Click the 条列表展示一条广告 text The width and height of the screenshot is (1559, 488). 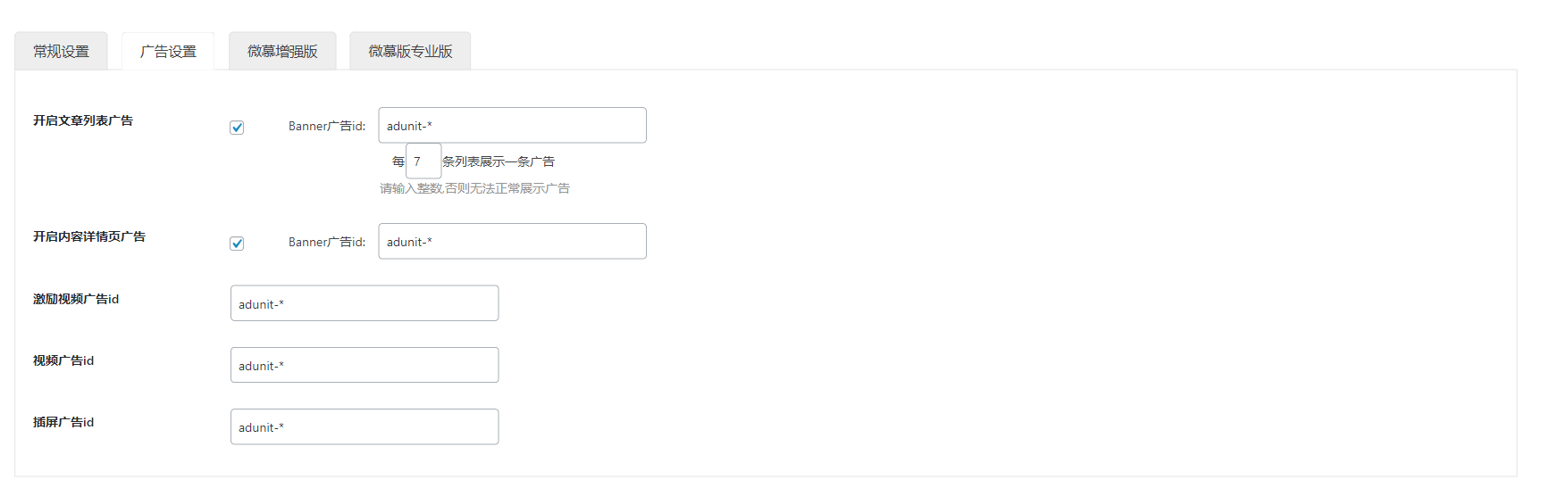click(x=499, y=161)
